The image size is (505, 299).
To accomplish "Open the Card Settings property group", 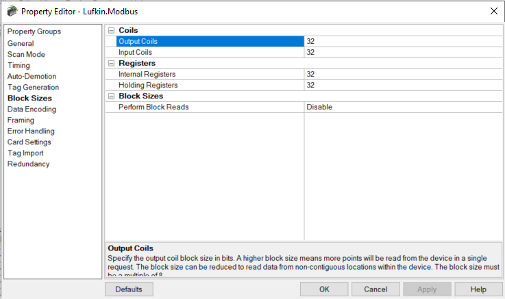I will [29, 142].
